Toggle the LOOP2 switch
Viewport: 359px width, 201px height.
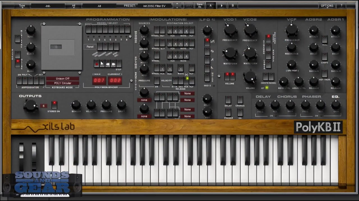pyautogui.click(x=325, y=56)
